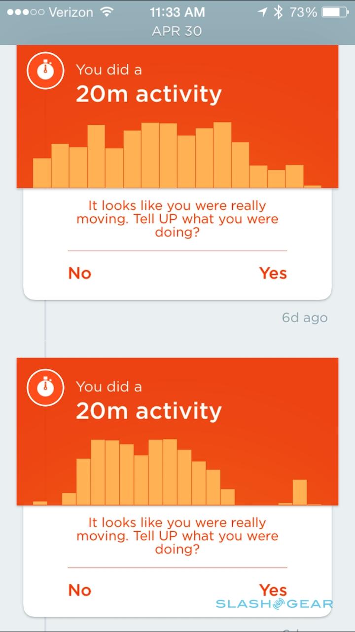Tap the 11:33 AM clock in the status bar
This screenshot has height=632, width=355.
(177, 12)
